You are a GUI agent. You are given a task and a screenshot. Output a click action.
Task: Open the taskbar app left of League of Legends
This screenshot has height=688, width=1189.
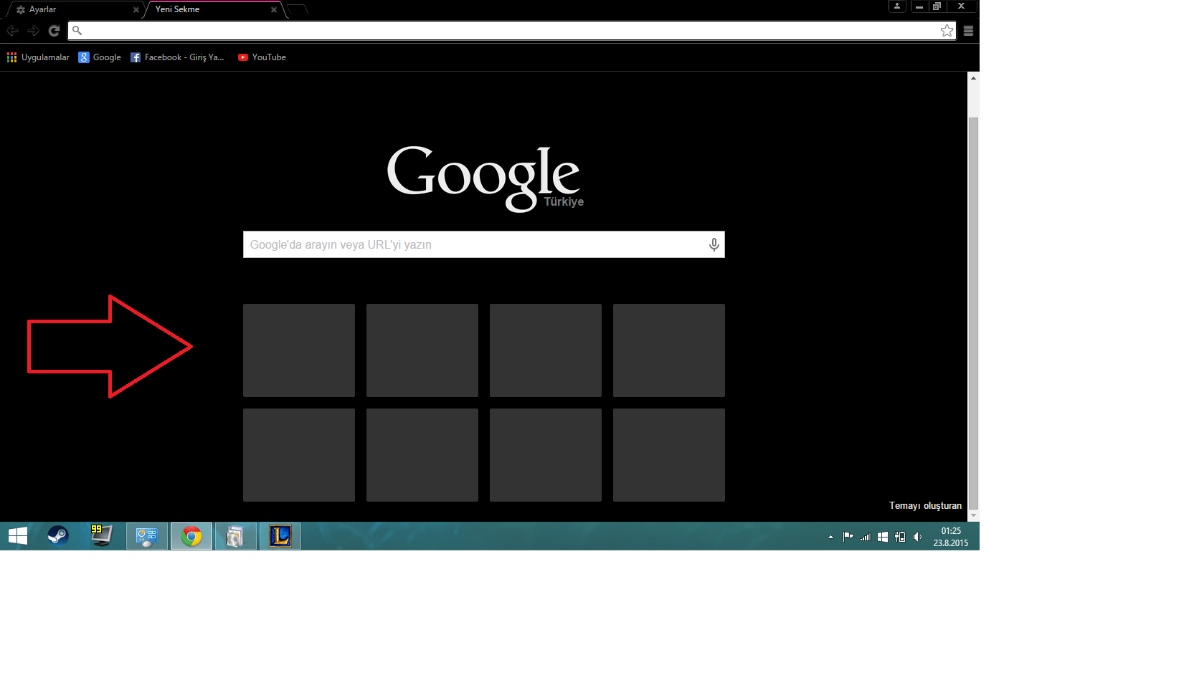[236, 536]
